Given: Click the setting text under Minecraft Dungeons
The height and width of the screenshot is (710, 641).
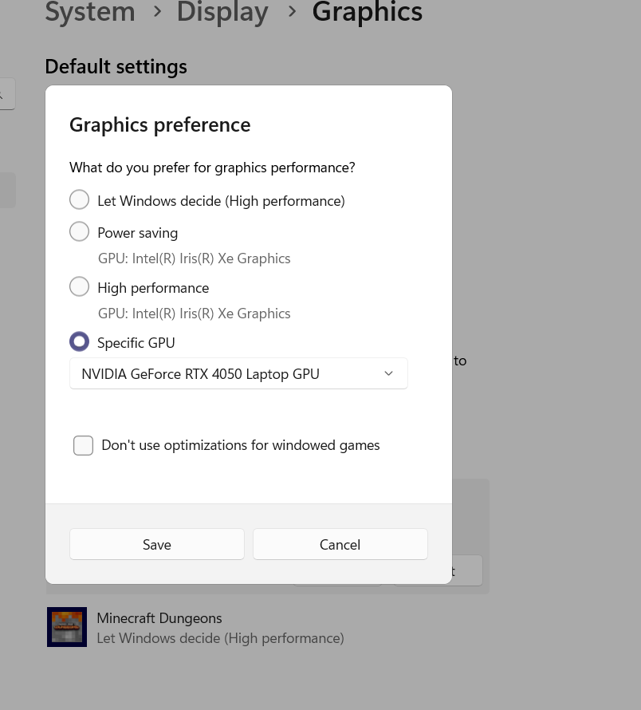Looking at the screenshot, I should pyautogui.click(x=220, y=638).
